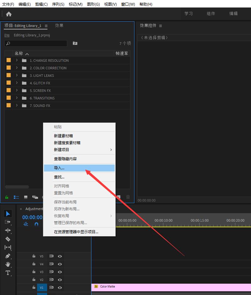251x295 pixels.
Task: Click the project panel horizontal scrollbar
Action: coord(17,187)
